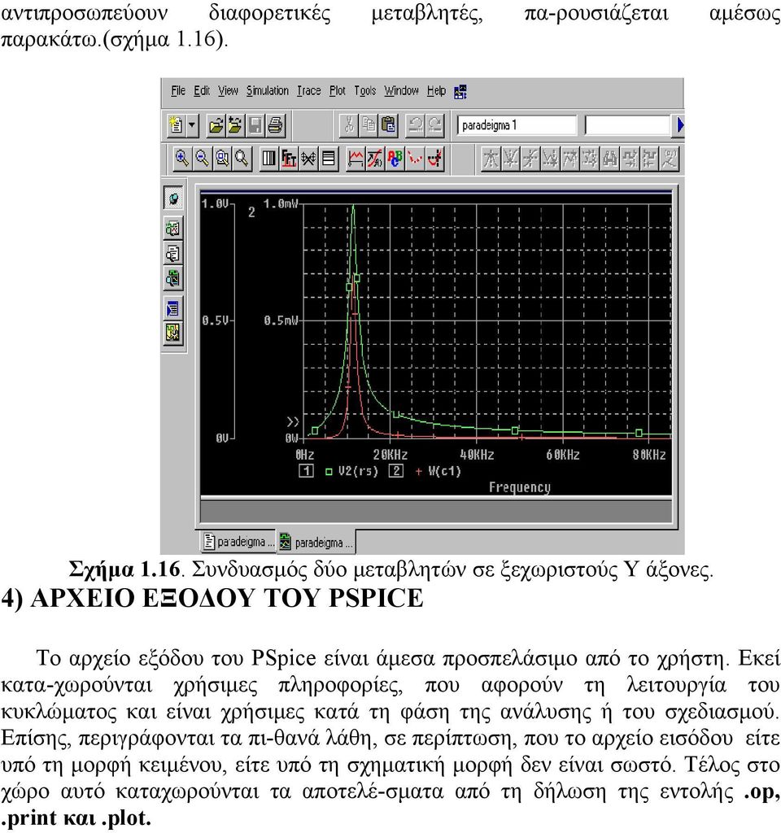
Task: Click the Eval Goal Function icon
Action: 374,159
